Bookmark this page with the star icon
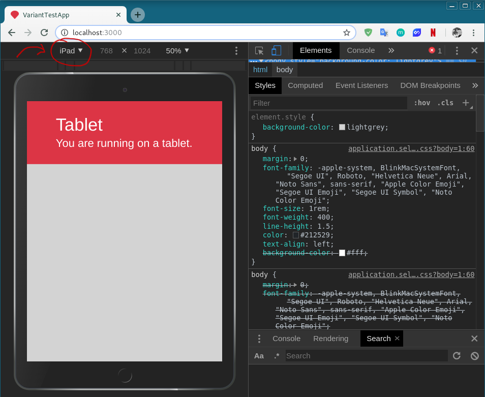Image resolution: width=485 pixels, height=397 pixels. pyautogui.click(x=347, y=33)
